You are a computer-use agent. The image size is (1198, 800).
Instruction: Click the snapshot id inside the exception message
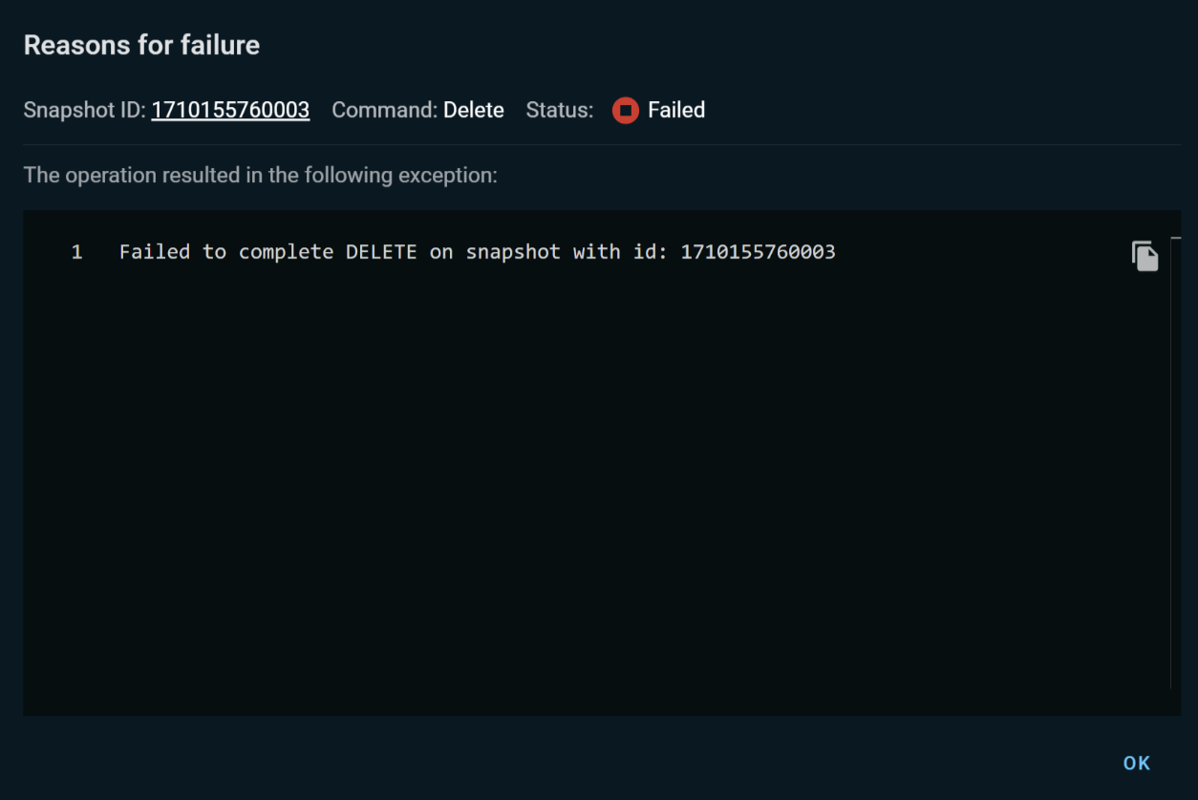(758, 252)
